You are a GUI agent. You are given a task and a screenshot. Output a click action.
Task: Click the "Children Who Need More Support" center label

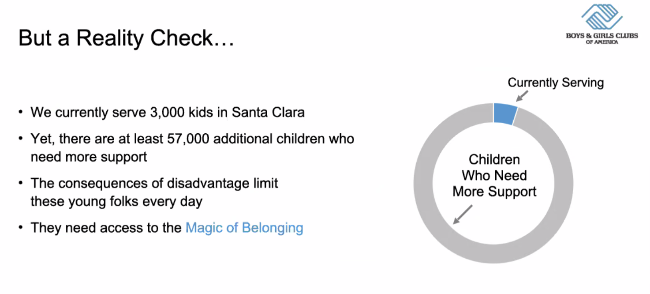[494, 176]
